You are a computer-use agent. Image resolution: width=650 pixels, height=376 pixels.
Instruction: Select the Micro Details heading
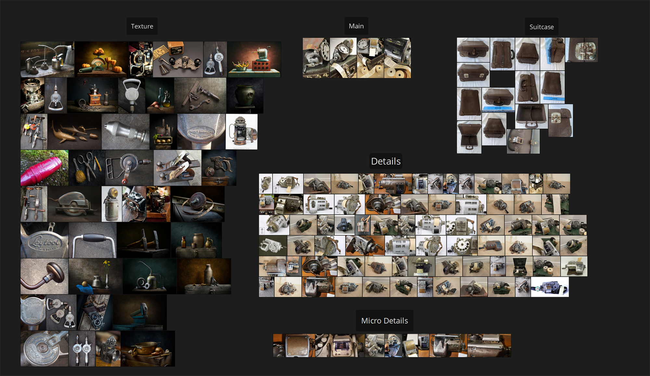tap(384, 321)
